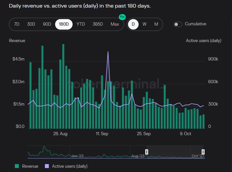
Task: Toggle Active users (daily) legend item
Action: point(70,166)
